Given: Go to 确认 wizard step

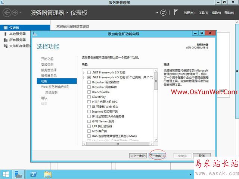Looking at the screenshot, I should (x=44, y=98).
